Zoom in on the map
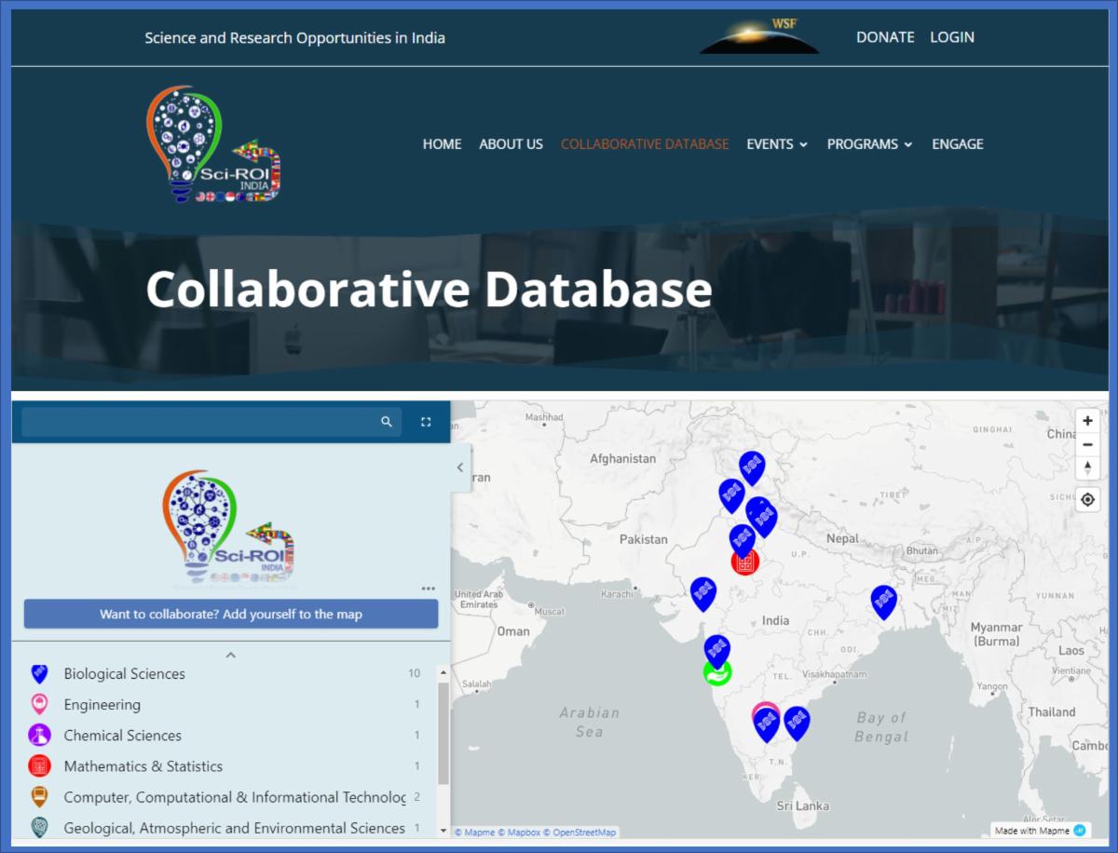Image resolution: width=1118 pixels, height=853 pixels. 1087,421
